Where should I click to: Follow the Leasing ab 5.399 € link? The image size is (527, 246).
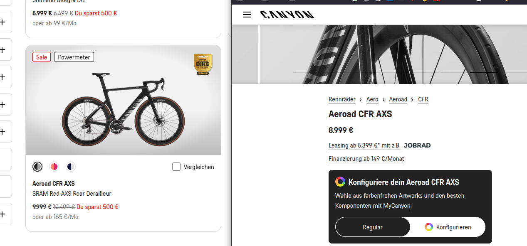pyautogui.click(x=364, y=145)
